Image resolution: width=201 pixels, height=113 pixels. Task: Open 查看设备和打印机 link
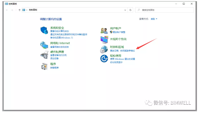[x=58, y=55]
